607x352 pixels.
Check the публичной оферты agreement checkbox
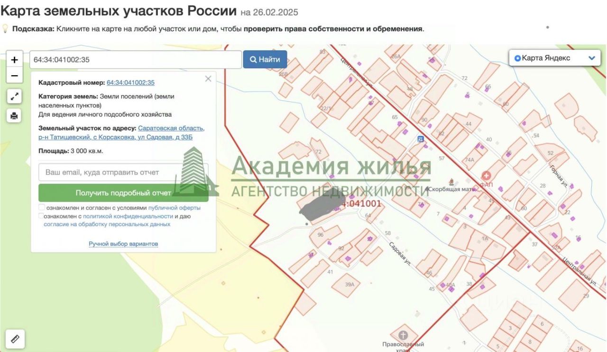tap(42, 208)
